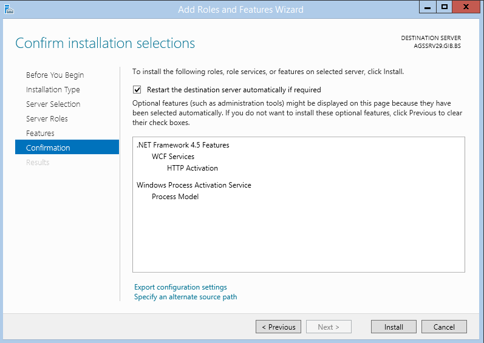Open the Installation Type step
484x343 pixels.
coord(53,89)
